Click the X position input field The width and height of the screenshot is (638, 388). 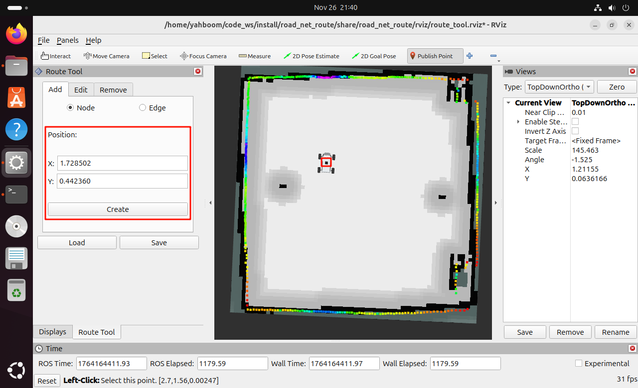pyautogui.click(x=122, y=163)
